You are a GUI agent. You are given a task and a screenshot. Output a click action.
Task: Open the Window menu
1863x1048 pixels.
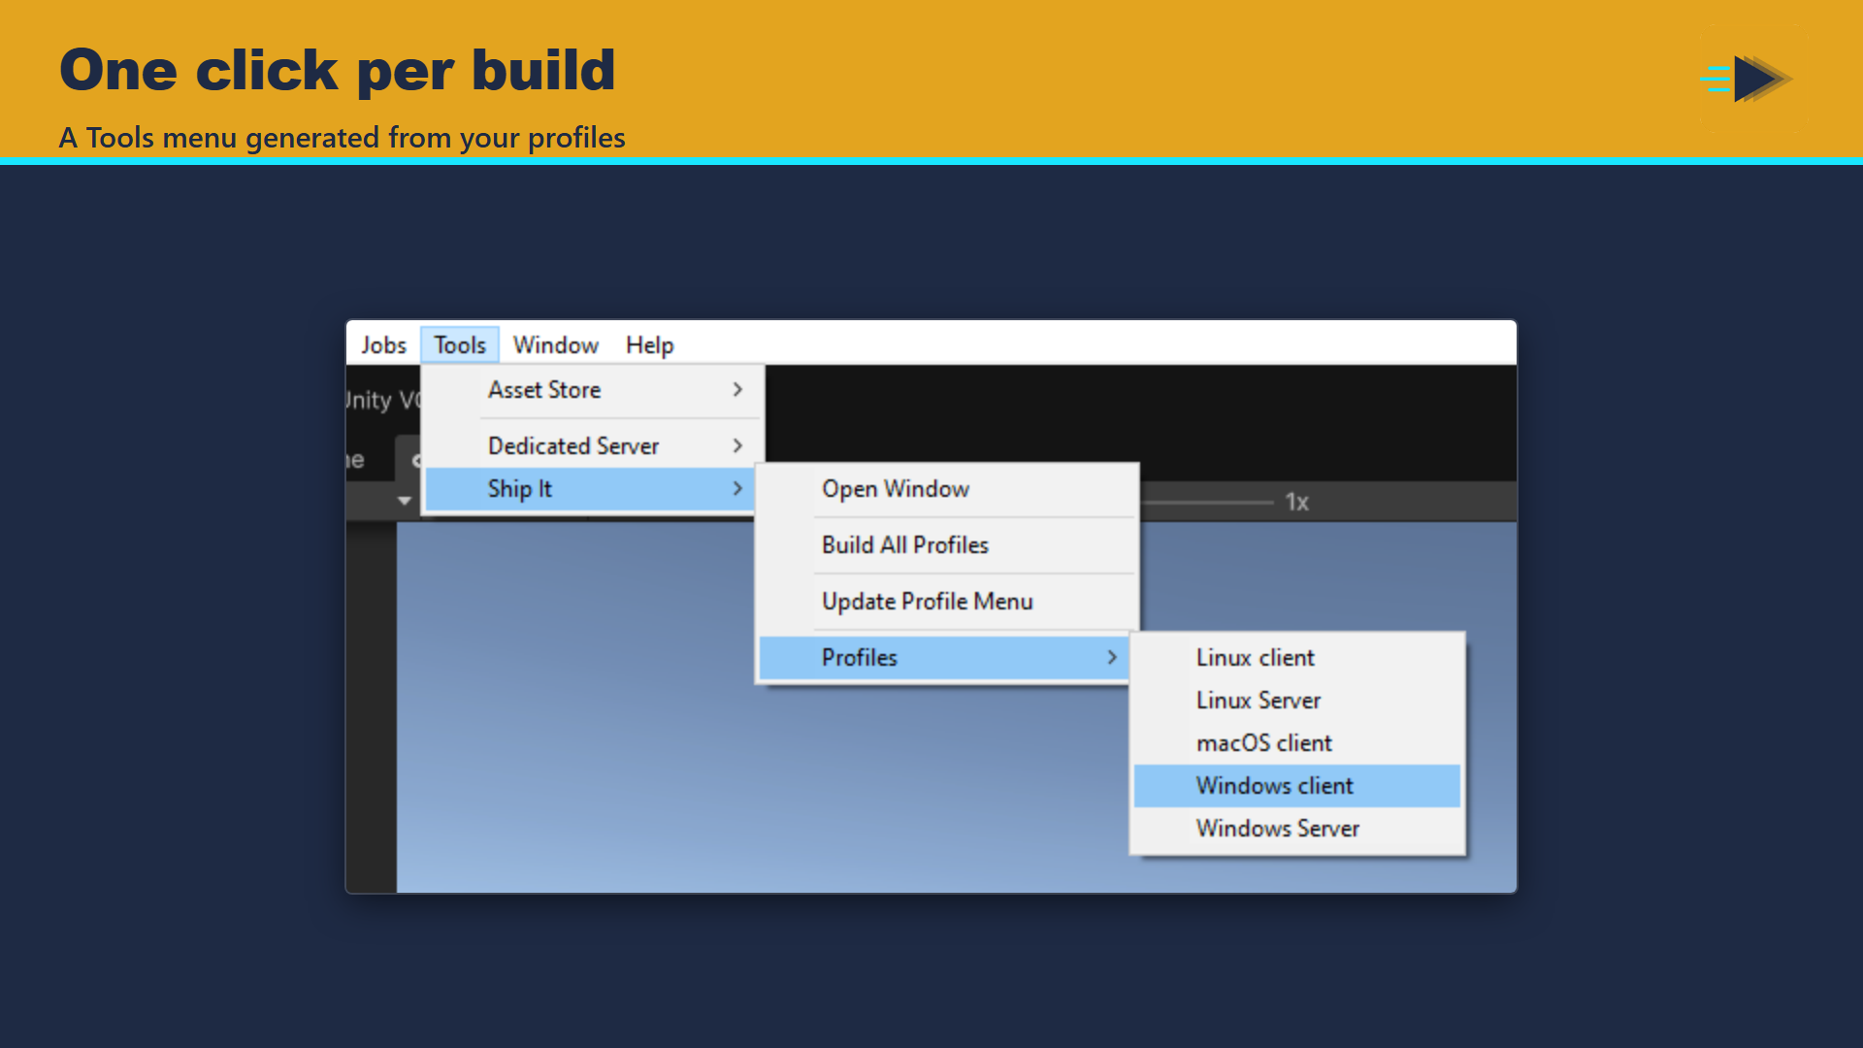(x=555, y=345)
